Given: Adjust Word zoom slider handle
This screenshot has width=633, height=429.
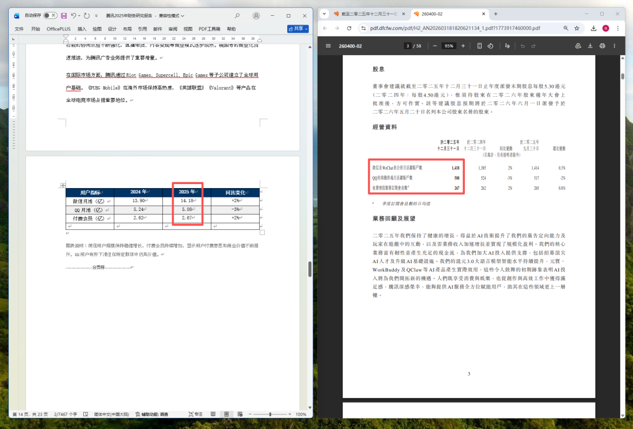Looking at the screenshot, I should point(270,414).
